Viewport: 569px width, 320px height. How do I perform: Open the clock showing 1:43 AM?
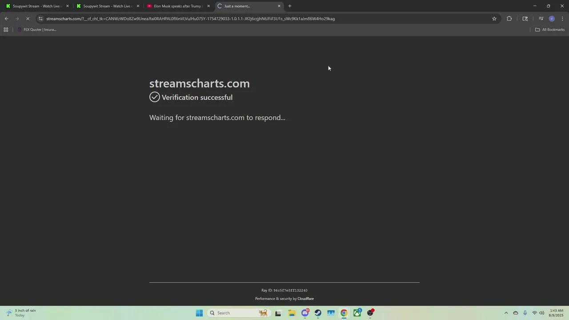coord(557,313)
